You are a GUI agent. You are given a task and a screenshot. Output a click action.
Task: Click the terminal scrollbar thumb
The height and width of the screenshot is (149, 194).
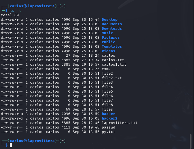click(191, 141)
